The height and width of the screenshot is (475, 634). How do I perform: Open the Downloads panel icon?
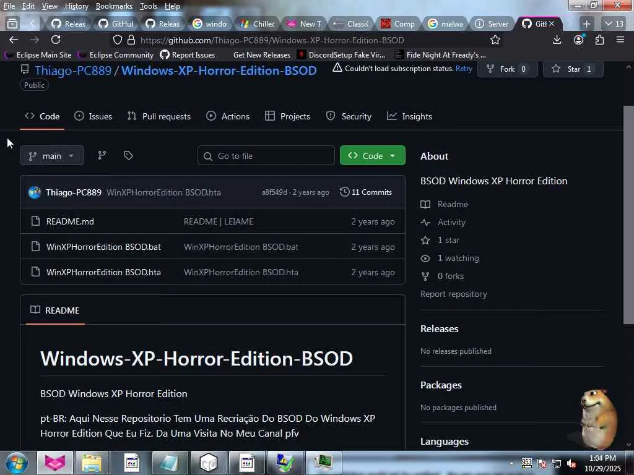[557, 40]
